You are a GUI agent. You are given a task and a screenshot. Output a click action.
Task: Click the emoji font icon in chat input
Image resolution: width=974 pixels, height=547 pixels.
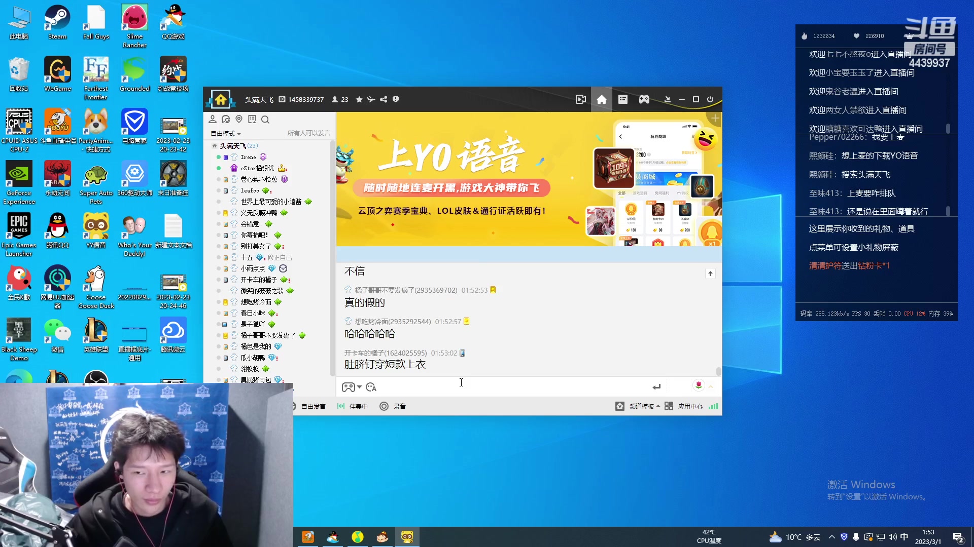pos(371,387)
